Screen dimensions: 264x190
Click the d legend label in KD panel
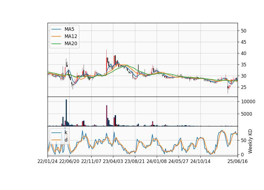(x=66, y=140)
